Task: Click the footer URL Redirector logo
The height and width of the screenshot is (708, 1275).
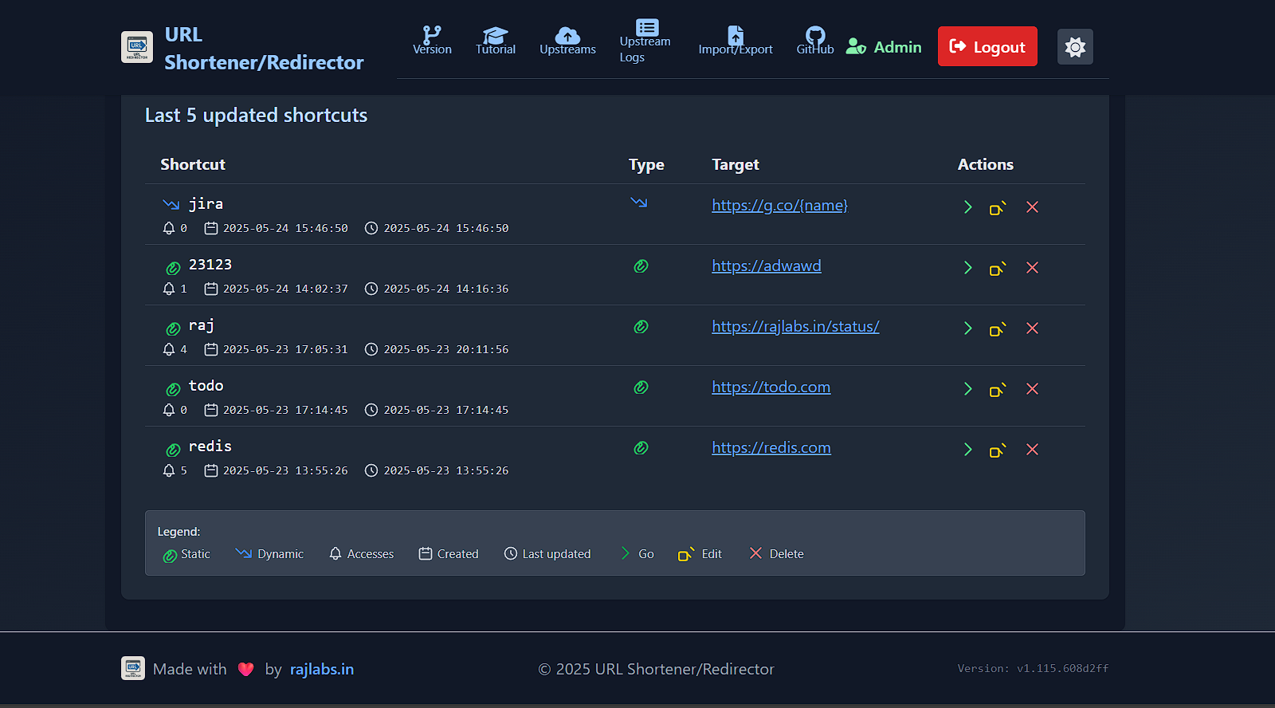Action: click(x=133, y=668)
